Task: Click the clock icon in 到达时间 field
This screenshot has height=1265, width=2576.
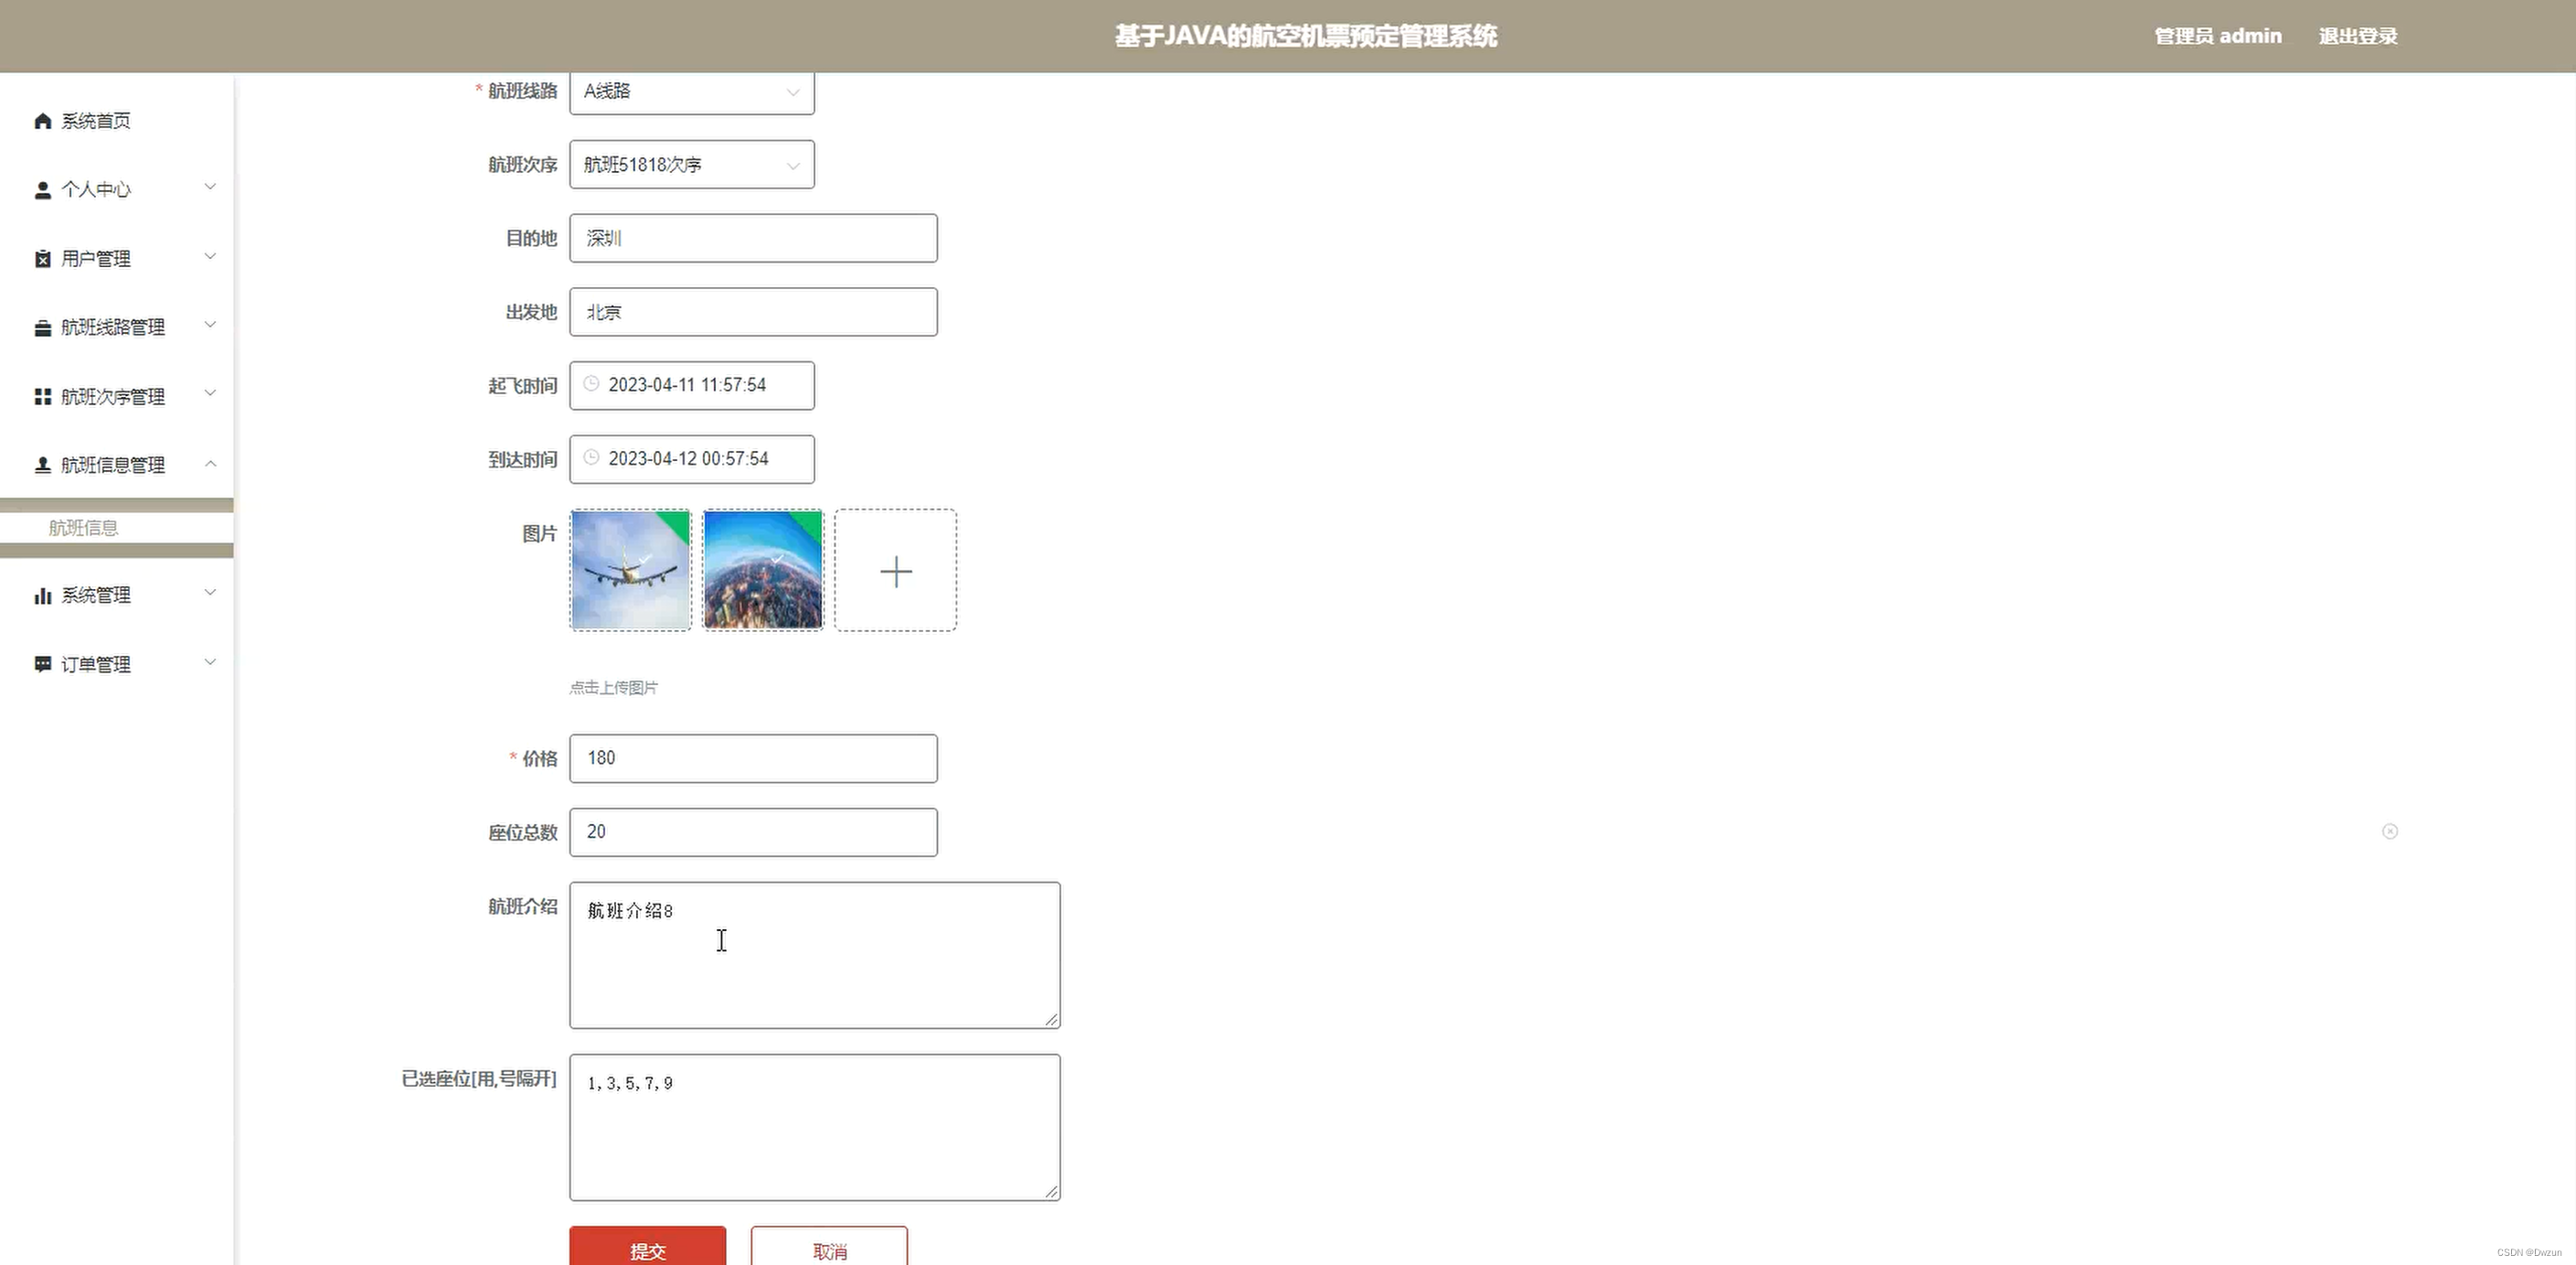Action: click(x=591, y=458)
